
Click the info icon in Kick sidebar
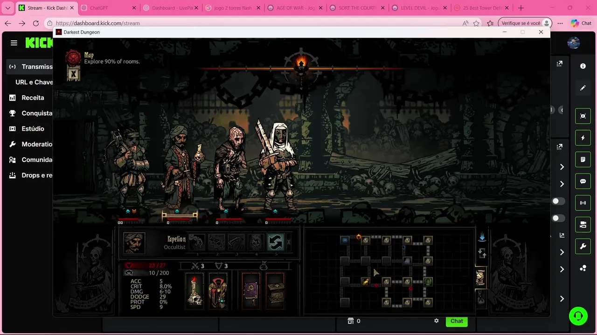coord(583,66)
